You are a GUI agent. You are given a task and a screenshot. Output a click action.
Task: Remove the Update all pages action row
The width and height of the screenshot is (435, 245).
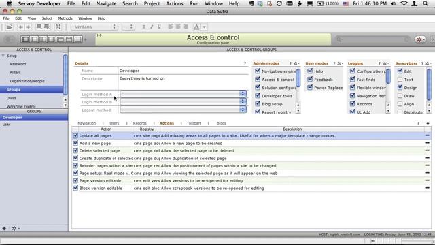point(428,135)
